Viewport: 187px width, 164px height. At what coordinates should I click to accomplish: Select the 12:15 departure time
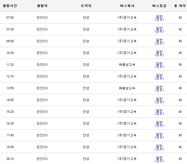coord(10,76)
